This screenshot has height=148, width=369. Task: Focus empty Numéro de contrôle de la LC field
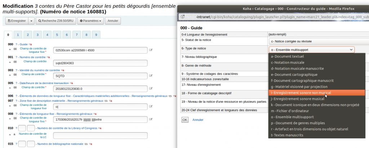click(101, 135)
